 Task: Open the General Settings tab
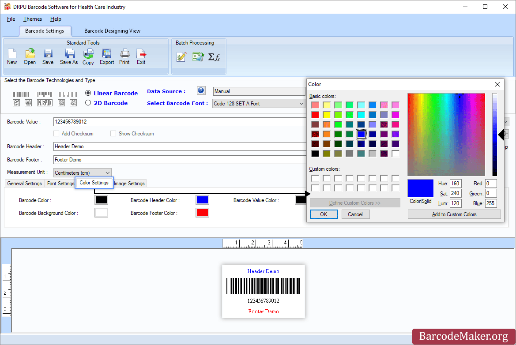click(x=24, y=184)
